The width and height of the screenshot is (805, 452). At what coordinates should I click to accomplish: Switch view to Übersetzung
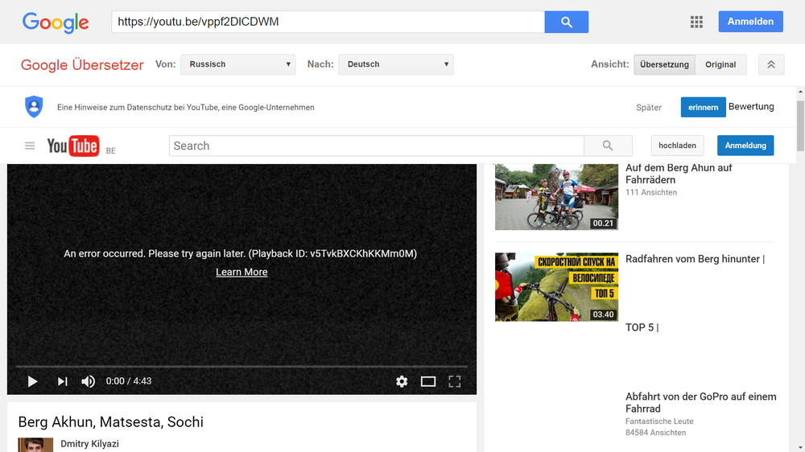(x=664, y=64)
